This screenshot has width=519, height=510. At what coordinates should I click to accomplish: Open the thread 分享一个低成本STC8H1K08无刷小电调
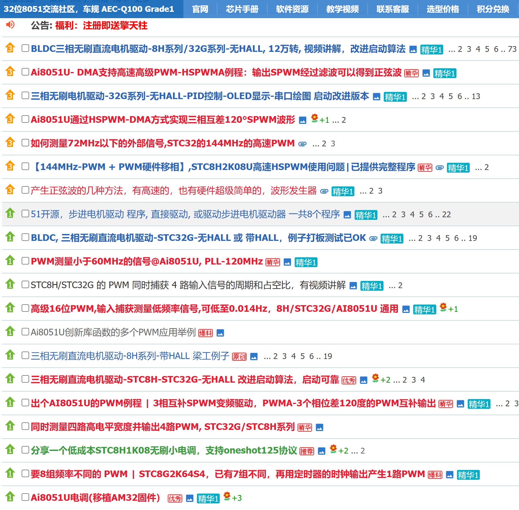coord(164,450)
